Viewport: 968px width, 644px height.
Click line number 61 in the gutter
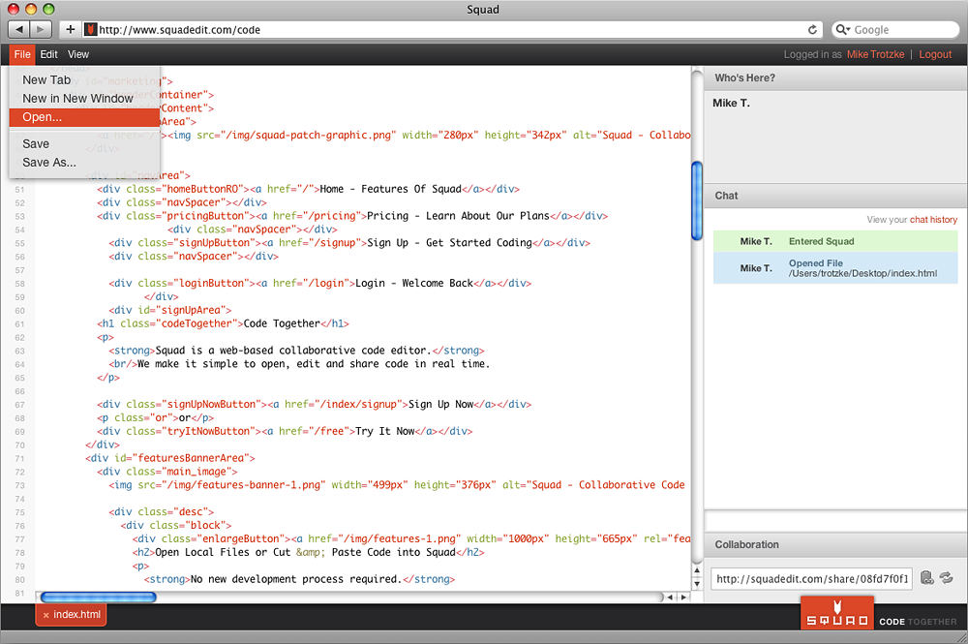tap(19, 324)
